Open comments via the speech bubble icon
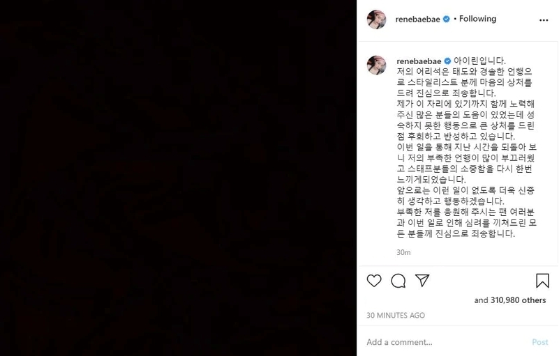 coord(398,281)
